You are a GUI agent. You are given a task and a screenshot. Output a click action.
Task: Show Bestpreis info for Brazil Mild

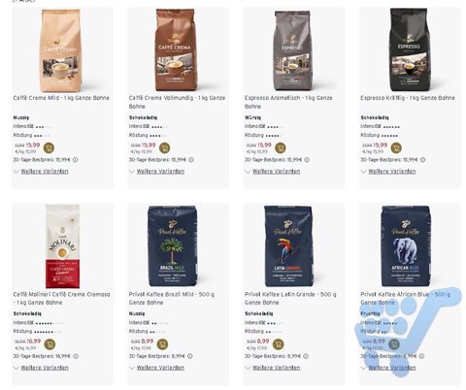(x=190, y=356)
